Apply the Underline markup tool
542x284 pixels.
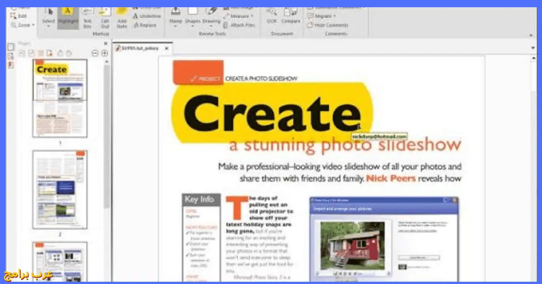[147, 16]
